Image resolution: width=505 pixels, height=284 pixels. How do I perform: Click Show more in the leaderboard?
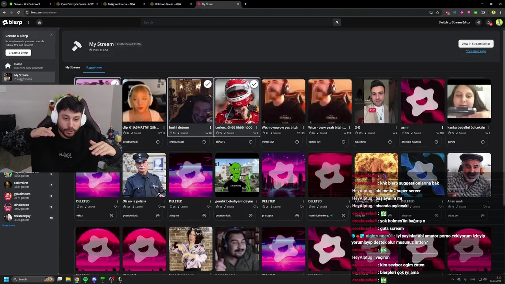click(9, 226)
